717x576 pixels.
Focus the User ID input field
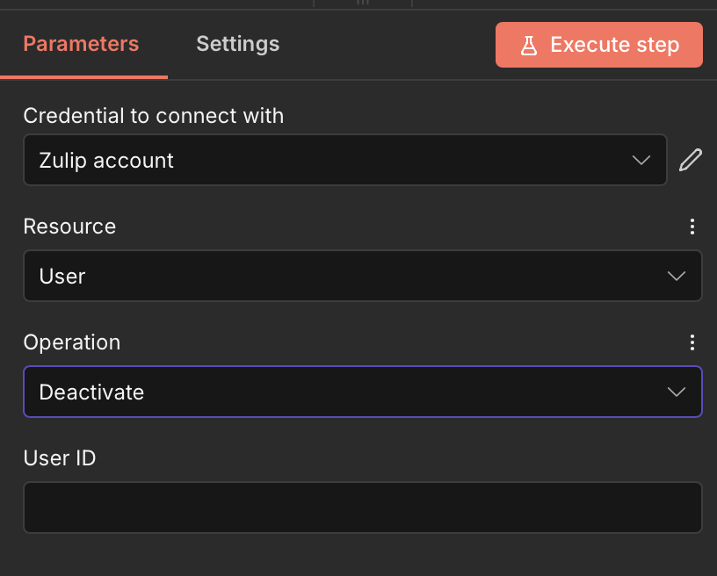[x=363, y=508]
